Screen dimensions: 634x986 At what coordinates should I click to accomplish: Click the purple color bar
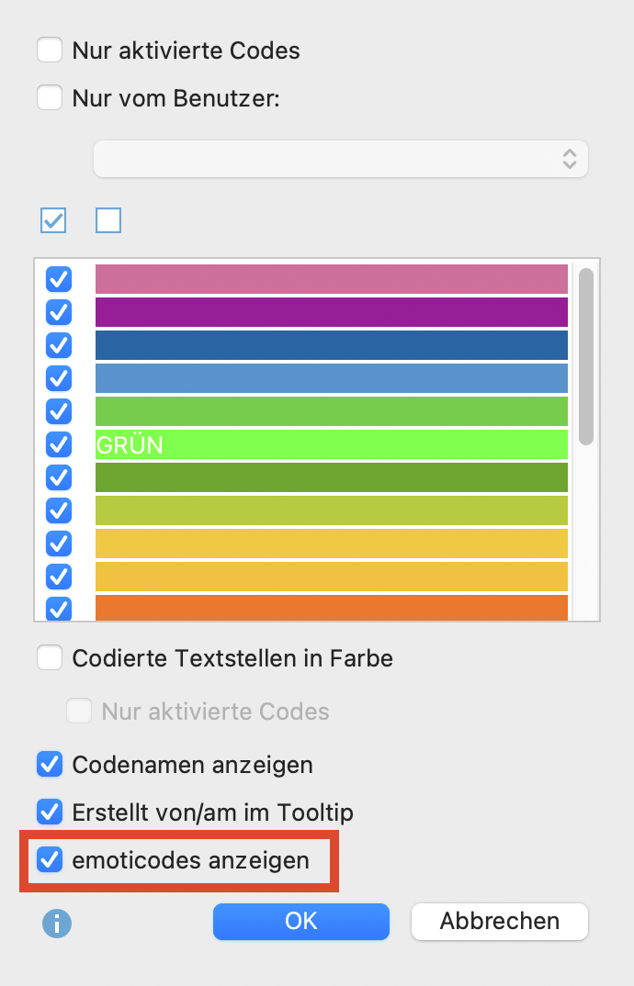[x=331, y=312]
